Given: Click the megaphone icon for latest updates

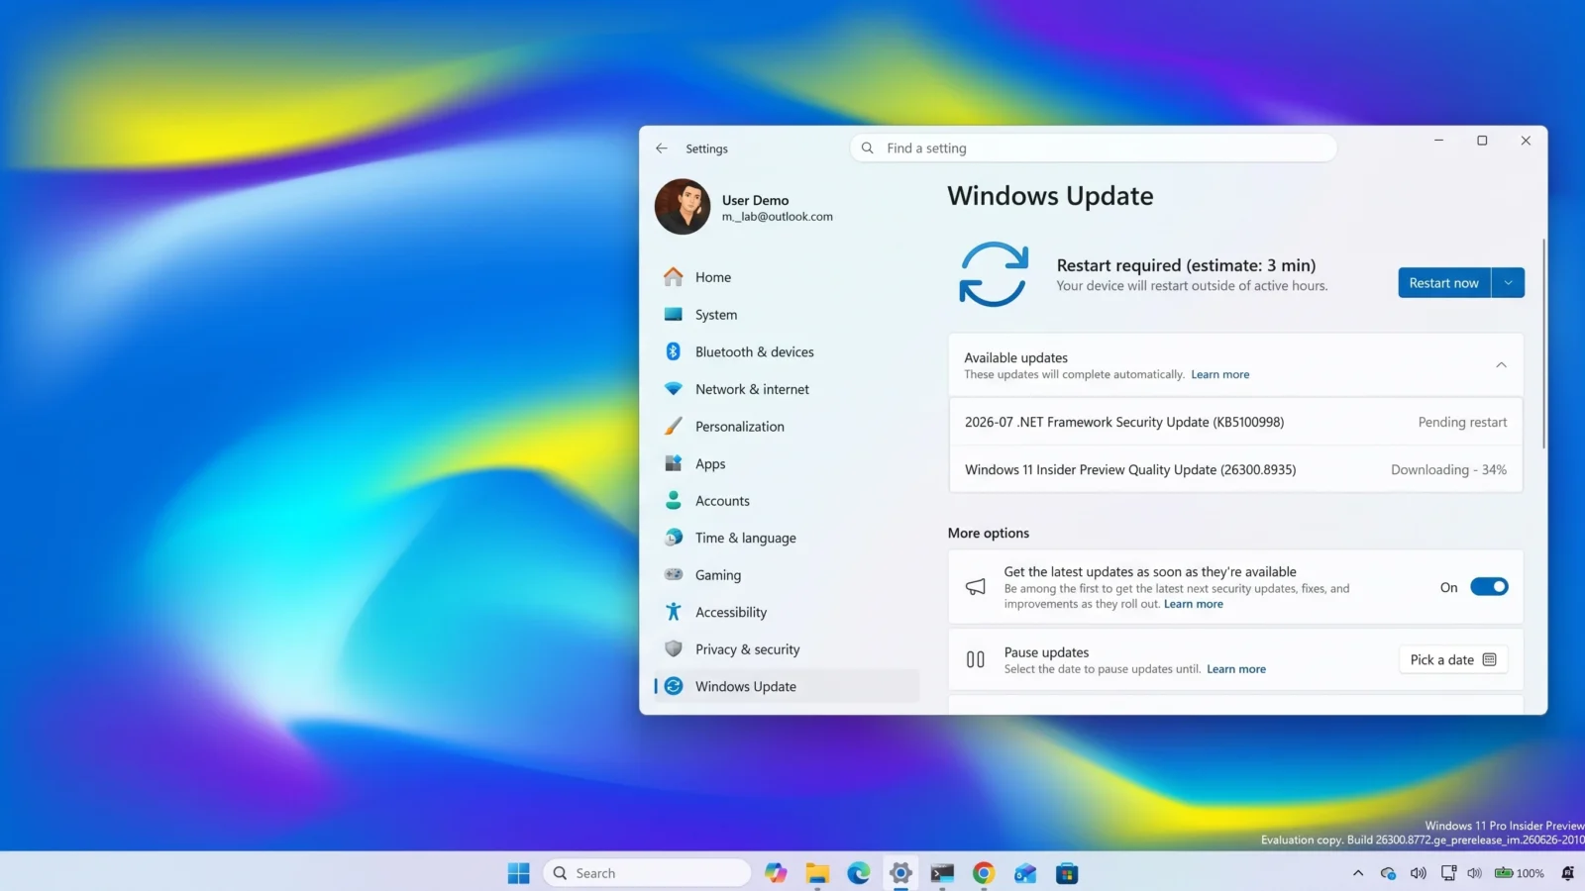Looking at the screenshot, I should [976, 587].
